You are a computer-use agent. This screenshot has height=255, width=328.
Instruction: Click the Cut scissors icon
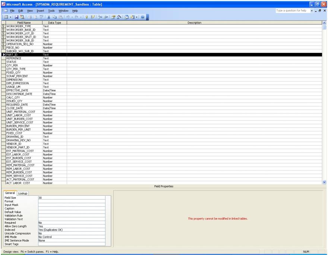(x=49, y=17)
